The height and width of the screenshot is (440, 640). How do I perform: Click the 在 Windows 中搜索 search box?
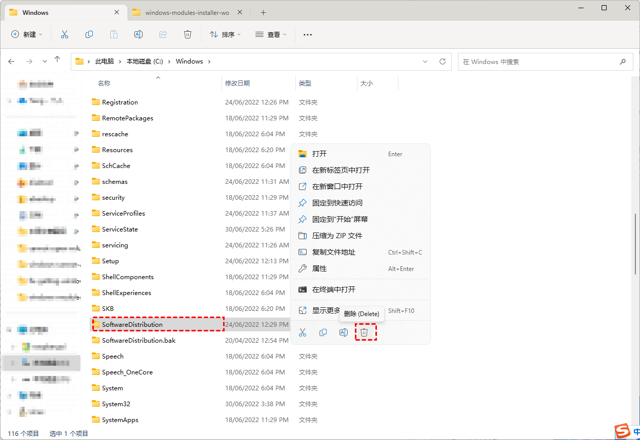pyautogui.click(x=538, y=61)
